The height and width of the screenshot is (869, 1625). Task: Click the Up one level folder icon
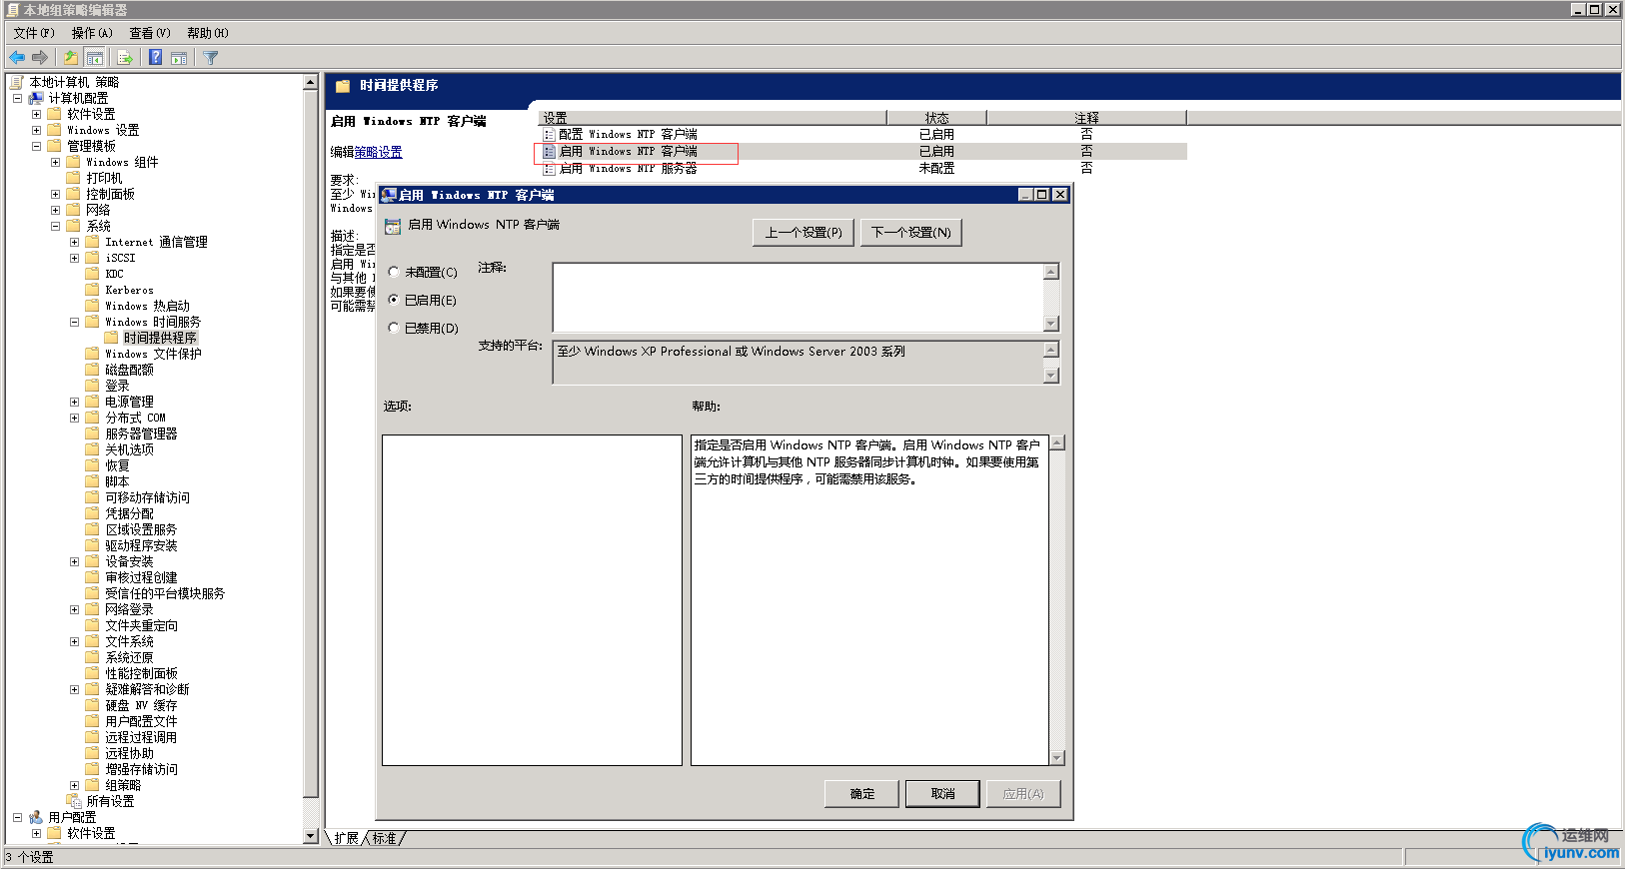71,58
